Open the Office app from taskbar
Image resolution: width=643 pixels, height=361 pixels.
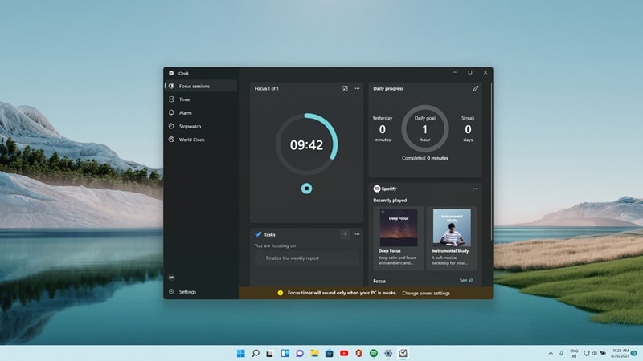(358, 353)
